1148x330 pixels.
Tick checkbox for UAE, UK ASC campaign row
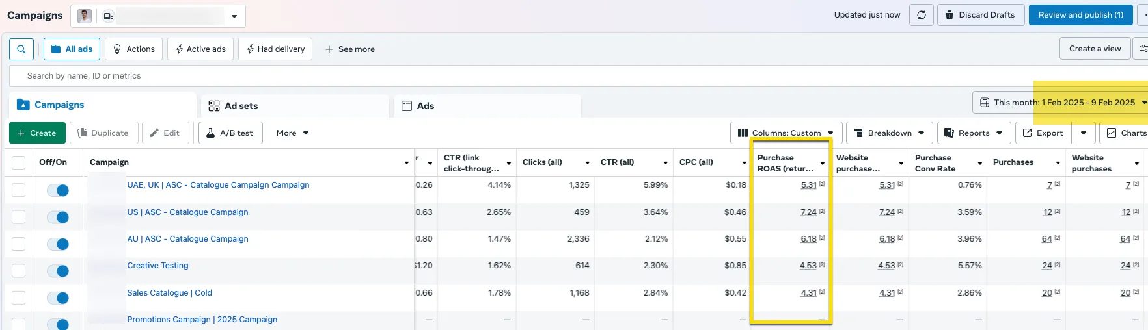point(19,190)
